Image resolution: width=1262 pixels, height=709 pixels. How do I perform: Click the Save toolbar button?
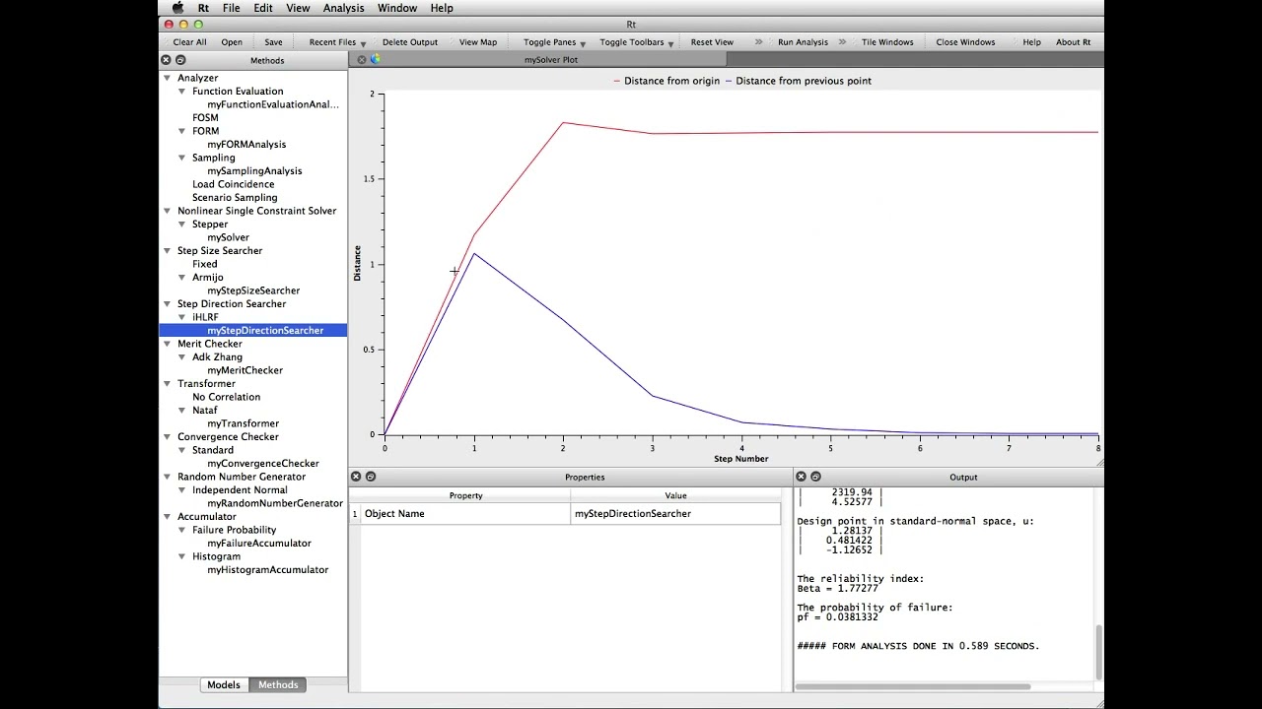click(273, 42)
